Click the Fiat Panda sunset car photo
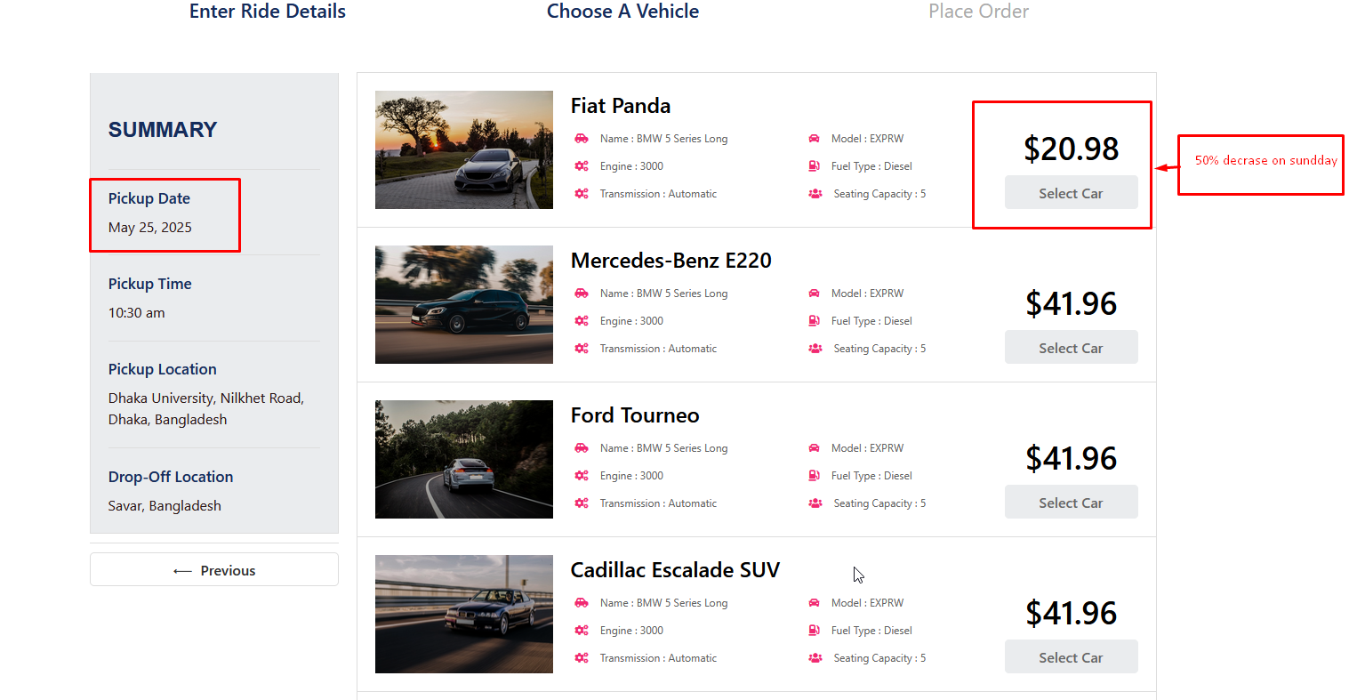The width and height of the screenshot is (1349, 700). [x=464, y=150]
